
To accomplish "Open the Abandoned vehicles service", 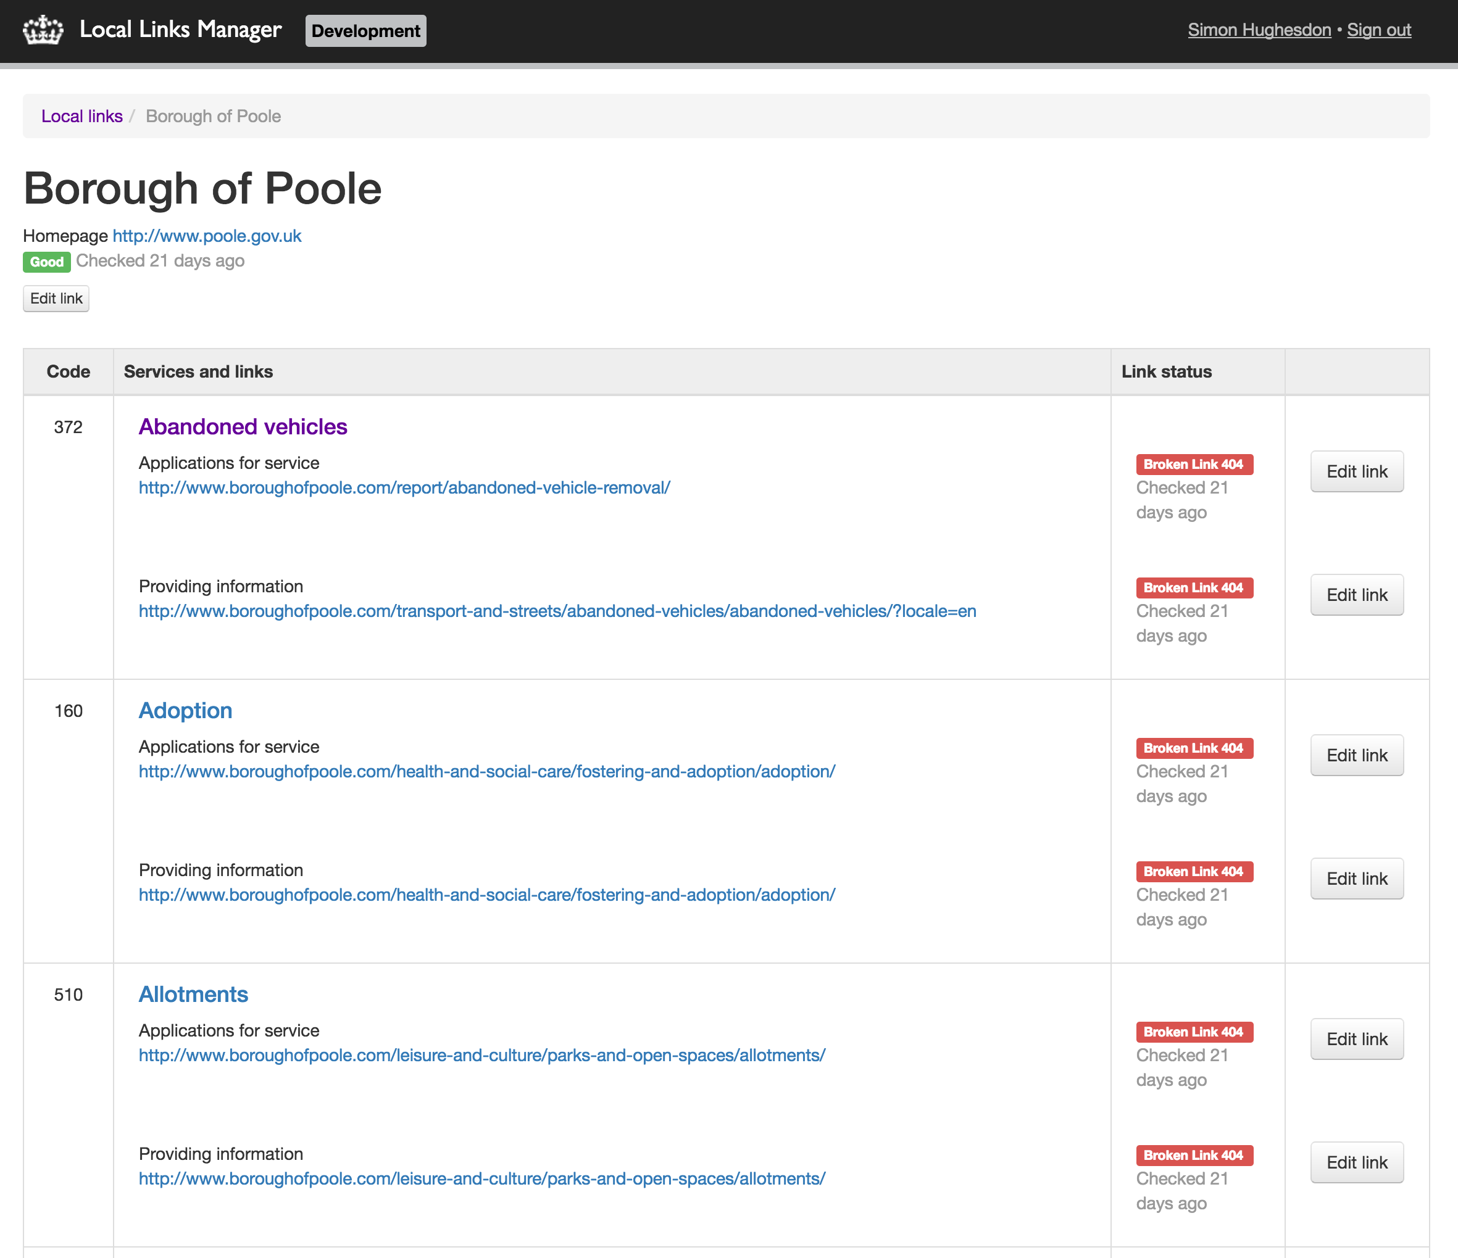I will point(243,427).
